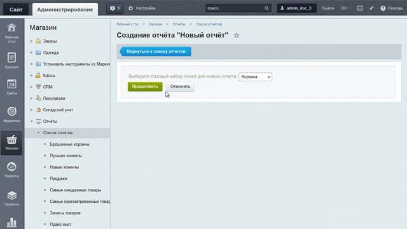Image resolution: width=407 pixels, height=229 pixels.
Task: Select Список отчётов tree item
Action: coord(67,133)
